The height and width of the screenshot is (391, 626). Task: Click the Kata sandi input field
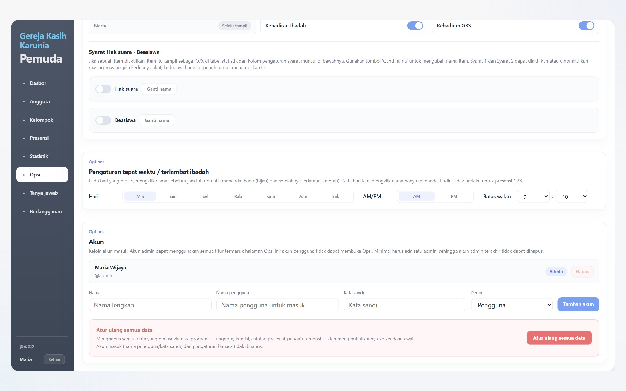click(x=405, y=305)
